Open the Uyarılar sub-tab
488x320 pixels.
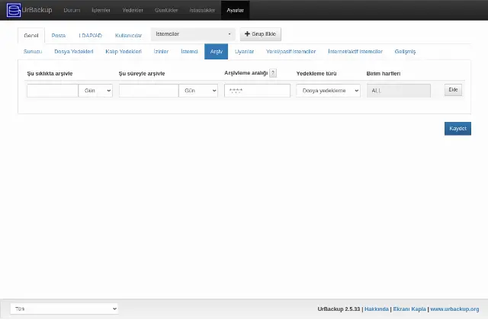pyautogui.click(x=244, y=52)
